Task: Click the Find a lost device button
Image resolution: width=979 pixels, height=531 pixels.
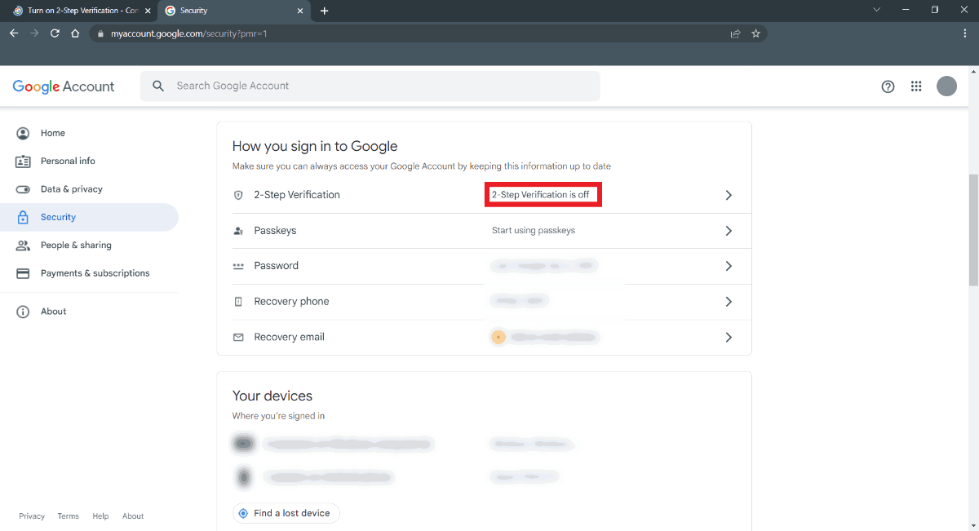Action: pos(286,512)
